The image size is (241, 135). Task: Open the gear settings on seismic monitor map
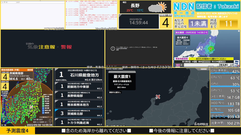pyautogui.click(x=5, y=125)
